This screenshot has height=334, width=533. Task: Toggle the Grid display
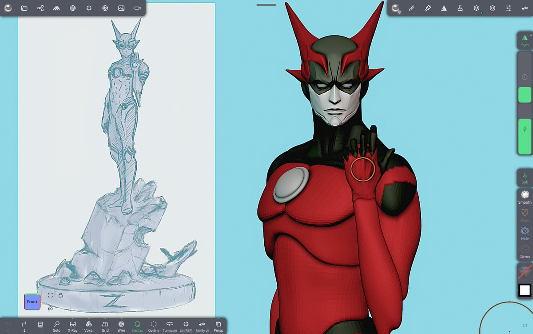105,326
